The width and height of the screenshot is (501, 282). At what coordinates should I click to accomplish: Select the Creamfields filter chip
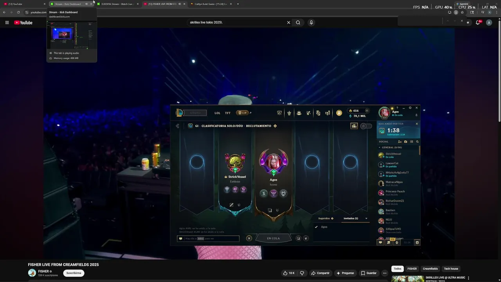[x=430, y=269]
